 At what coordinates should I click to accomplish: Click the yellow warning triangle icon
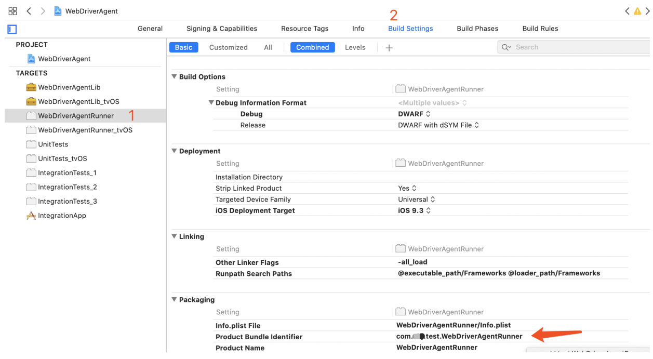click(637, 11)
